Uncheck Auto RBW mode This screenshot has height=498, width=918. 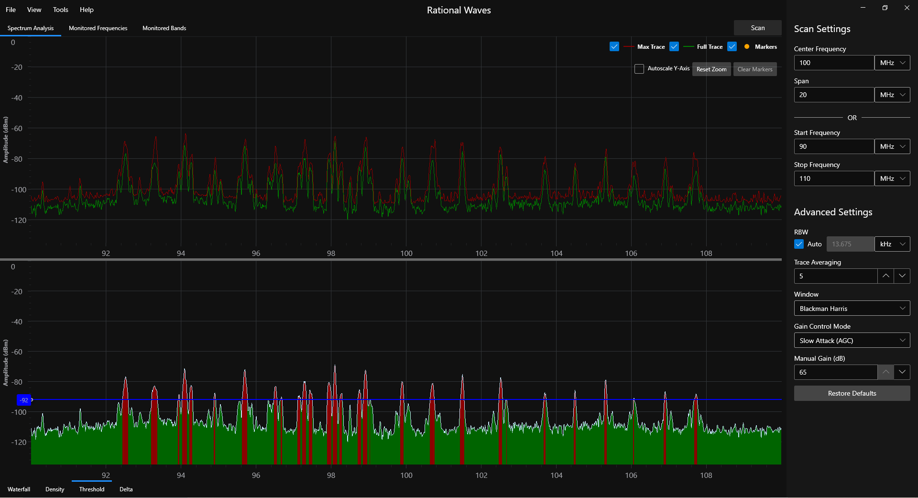[x=798, y=244]
